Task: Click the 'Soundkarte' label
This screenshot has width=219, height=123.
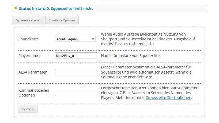Action: 28,39
